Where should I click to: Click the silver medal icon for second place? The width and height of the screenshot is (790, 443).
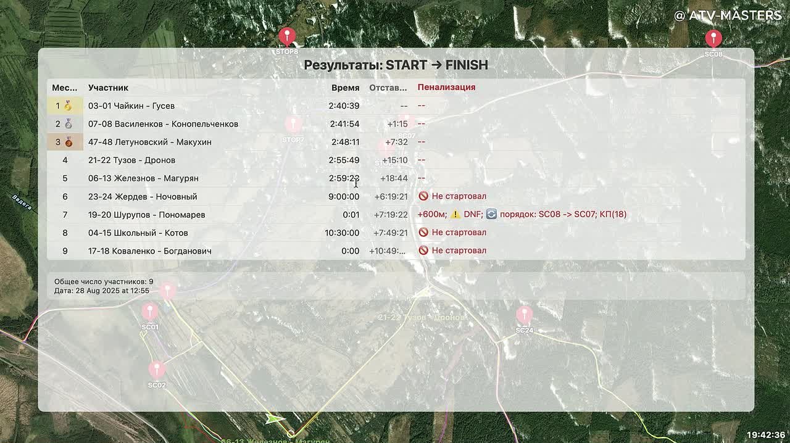click(69, 123)
